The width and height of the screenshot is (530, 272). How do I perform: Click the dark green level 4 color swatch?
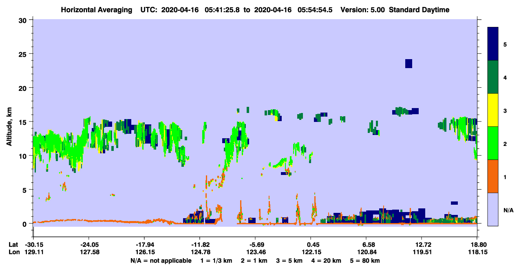click(493, 77)
